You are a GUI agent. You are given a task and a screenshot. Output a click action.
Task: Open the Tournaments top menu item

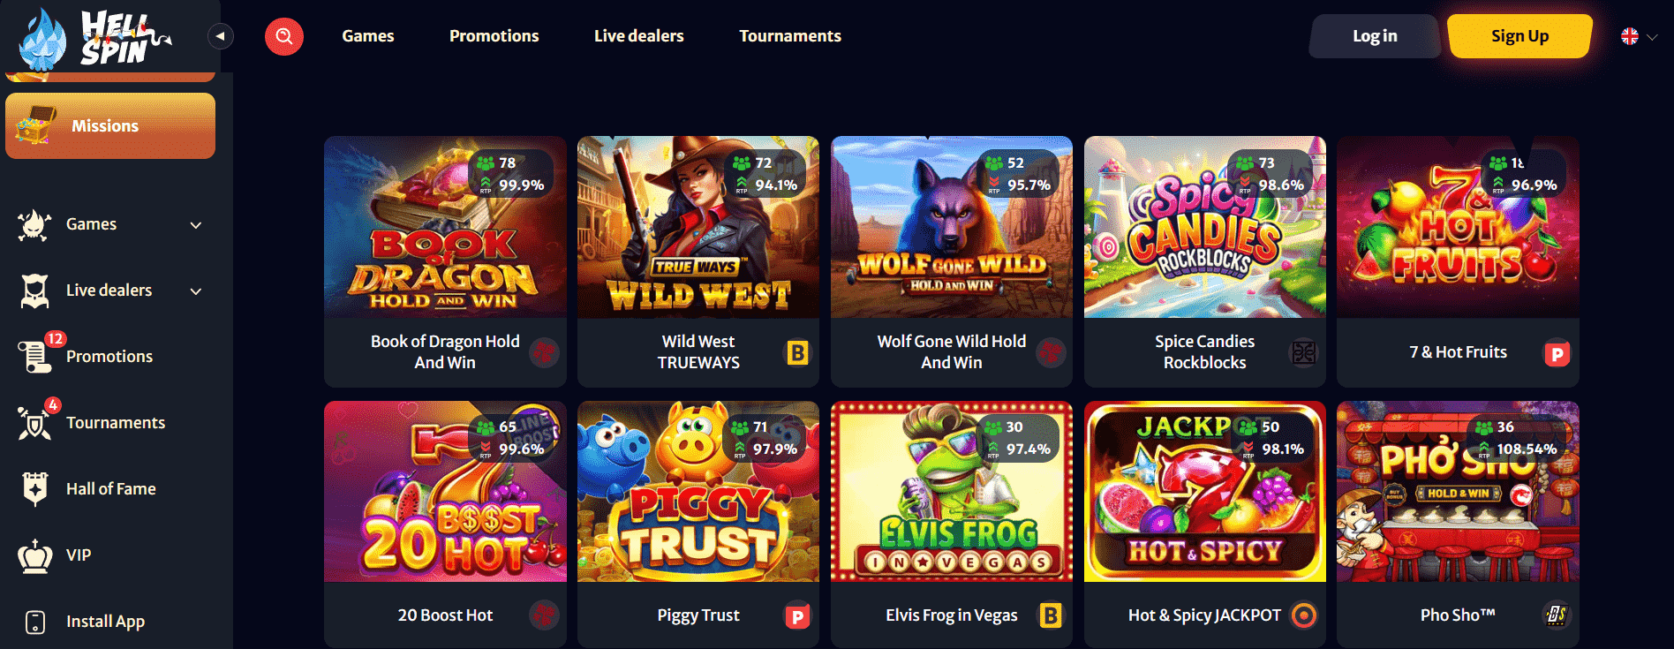pos(790,36)
